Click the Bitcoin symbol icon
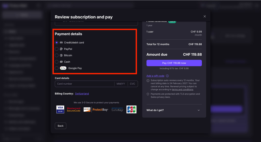This screenshot has width=261, height=142. point(61,55)
